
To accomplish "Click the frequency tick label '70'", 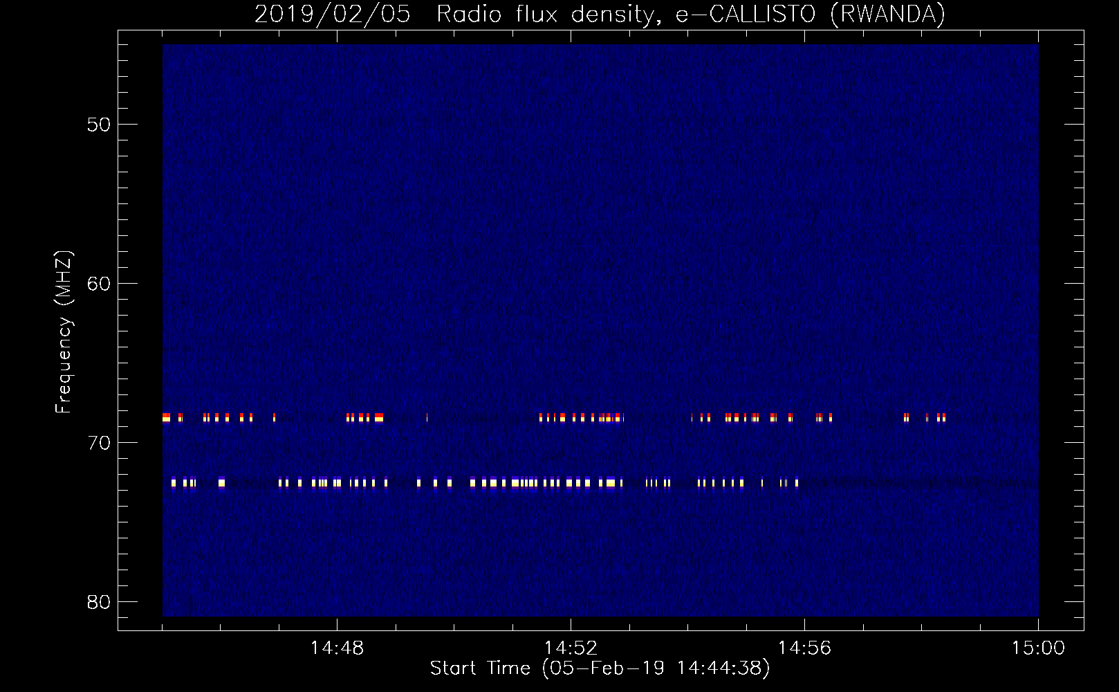I will pyautogui.click(x=99, y=443).
